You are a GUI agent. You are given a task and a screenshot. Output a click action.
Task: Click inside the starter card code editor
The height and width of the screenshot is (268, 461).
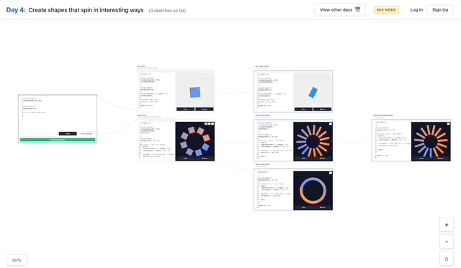pyautogui.click(x=58, y=115)
